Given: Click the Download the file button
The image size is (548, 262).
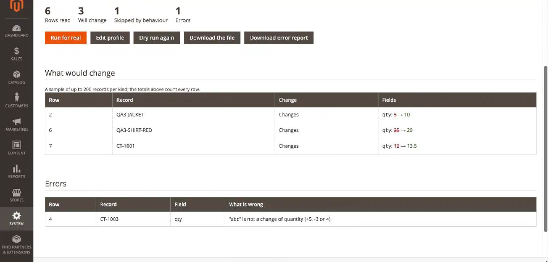Looking at the screenshot, I should coord(212,38).
